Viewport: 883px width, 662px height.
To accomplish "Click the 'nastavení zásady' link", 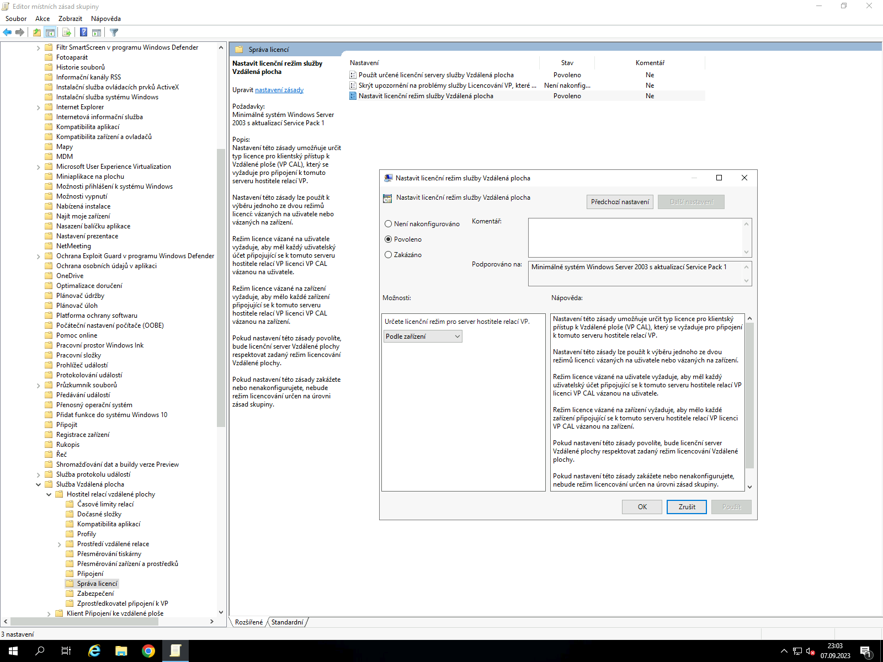I will point(279,90).
